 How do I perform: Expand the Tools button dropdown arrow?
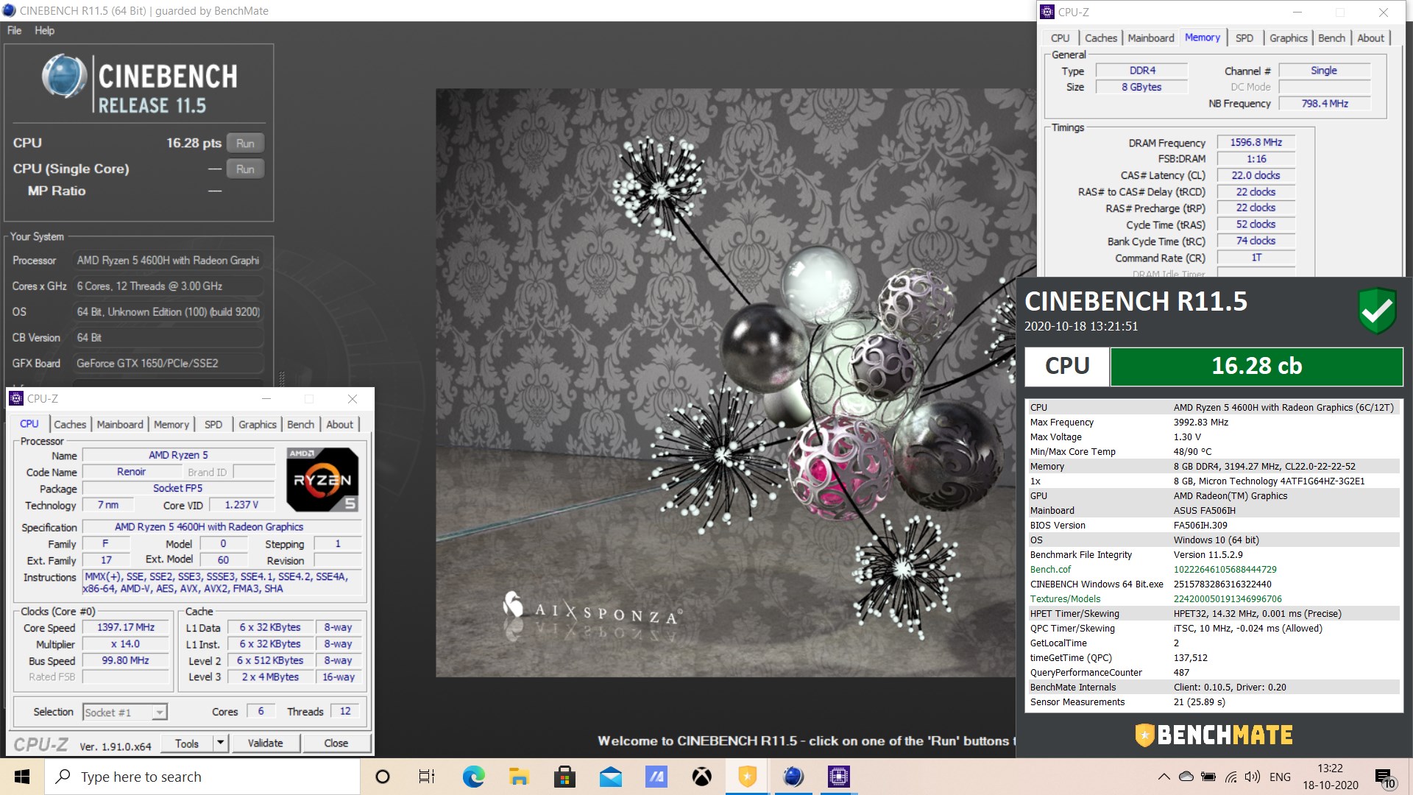click(220, 743)
